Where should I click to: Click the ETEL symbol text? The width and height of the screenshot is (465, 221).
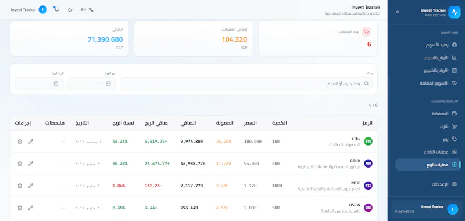(x=356, y=139)
